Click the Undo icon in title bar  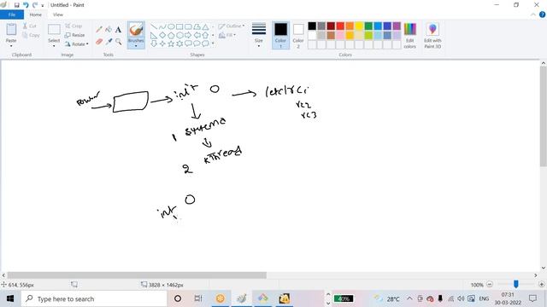(x=26, y=5)
